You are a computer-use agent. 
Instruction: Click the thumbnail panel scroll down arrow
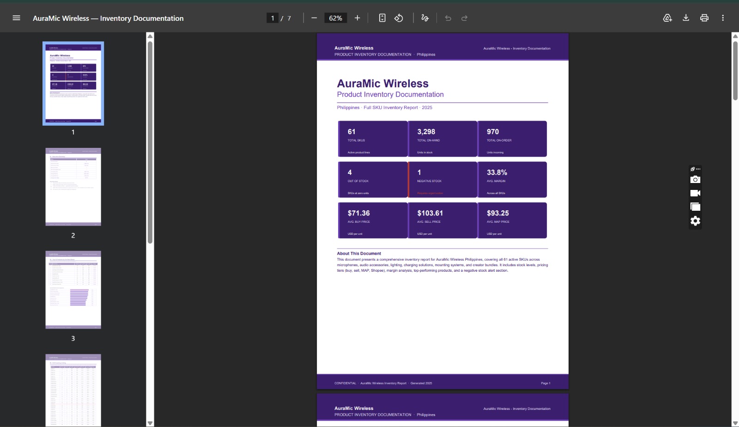(x=150, y=423)
